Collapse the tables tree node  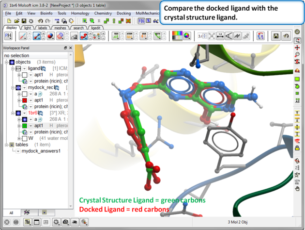coord(7,145)
